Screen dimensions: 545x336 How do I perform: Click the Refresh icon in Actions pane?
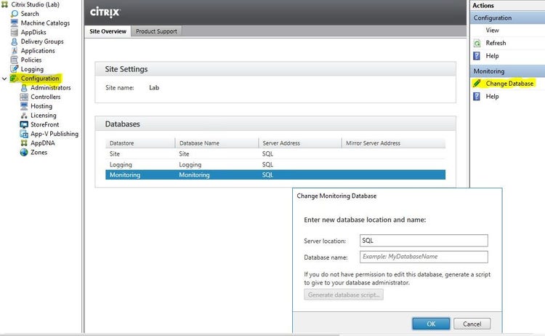477,43
